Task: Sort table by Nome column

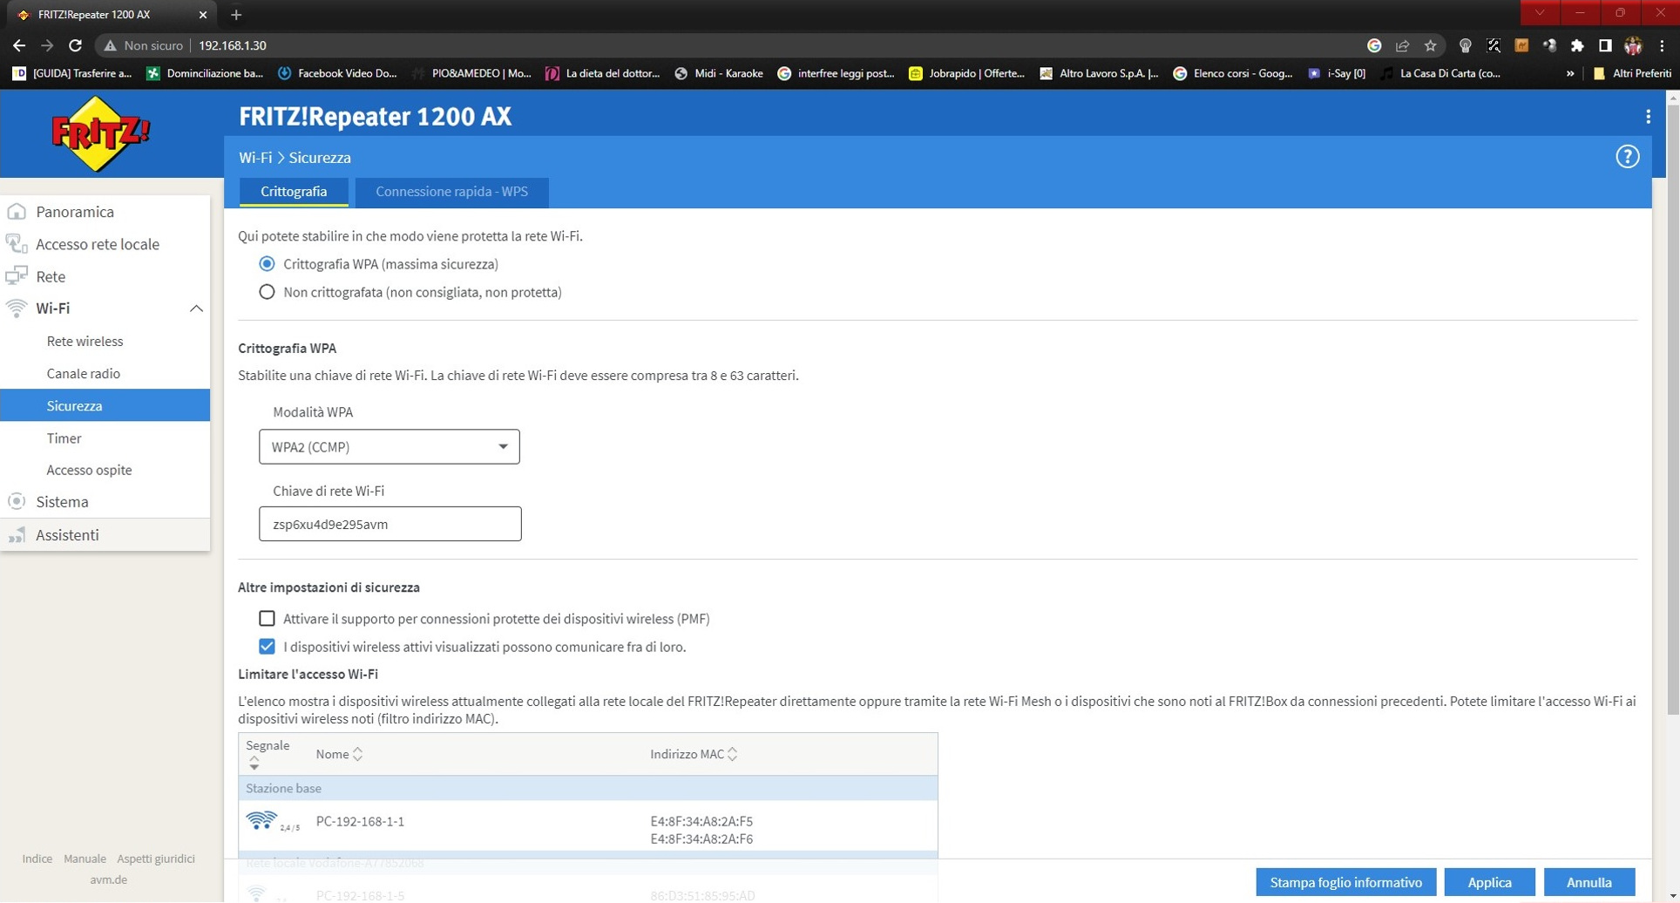Action: [339, 754]
